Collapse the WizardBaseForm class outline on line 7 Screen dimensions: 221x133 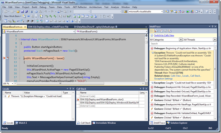[19, 39]
